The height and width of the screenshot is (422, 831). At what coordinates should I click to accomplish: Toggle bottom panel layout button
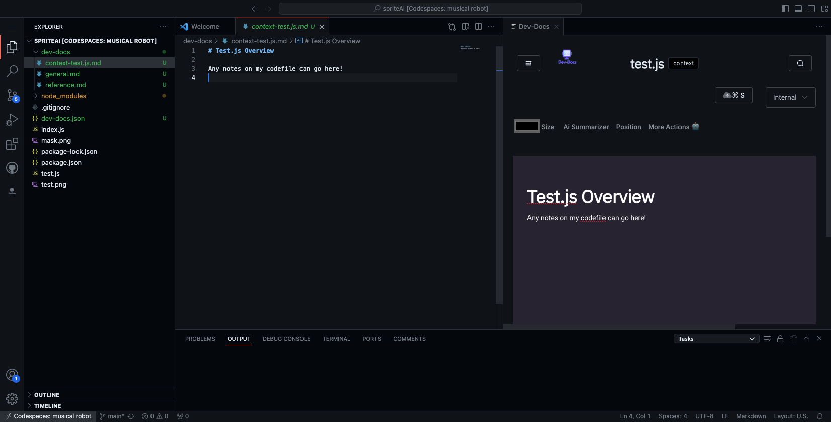[x=798, y=9]
